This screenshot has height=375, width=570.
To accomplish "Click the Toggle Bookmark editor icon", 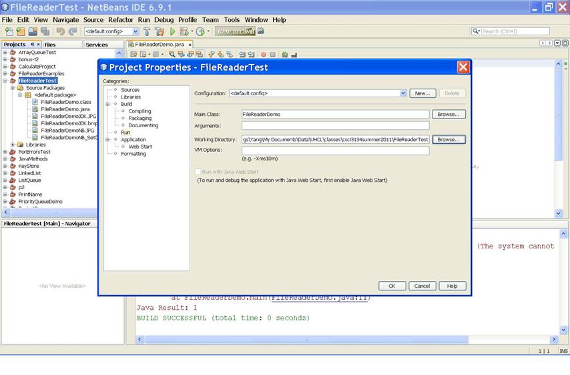I will 230,55.
